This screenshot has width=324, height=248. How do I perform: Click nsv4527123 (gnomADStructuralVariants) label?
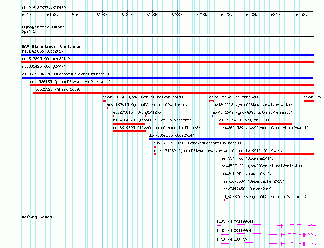tap(262, 166)
